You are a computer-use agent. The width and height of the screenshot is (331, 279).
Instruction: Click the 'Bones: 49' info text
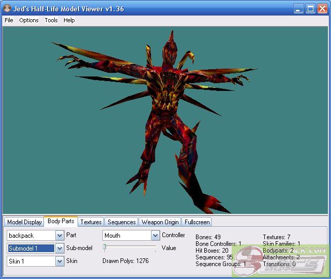208,237
